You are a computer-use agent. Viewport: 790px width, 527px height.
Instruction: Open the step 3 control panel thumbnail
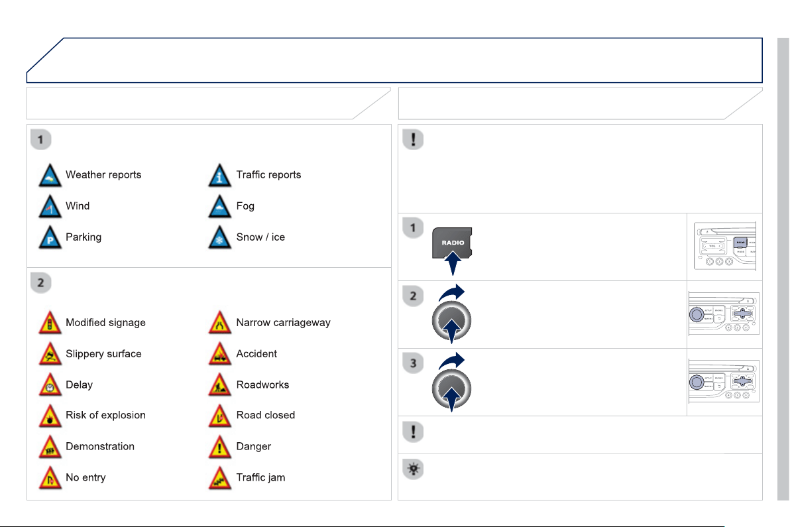click(x=724, y=382)
